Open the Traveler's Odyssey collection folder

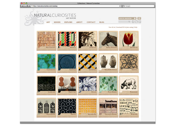pyautogui.click(x=108, y=108)
